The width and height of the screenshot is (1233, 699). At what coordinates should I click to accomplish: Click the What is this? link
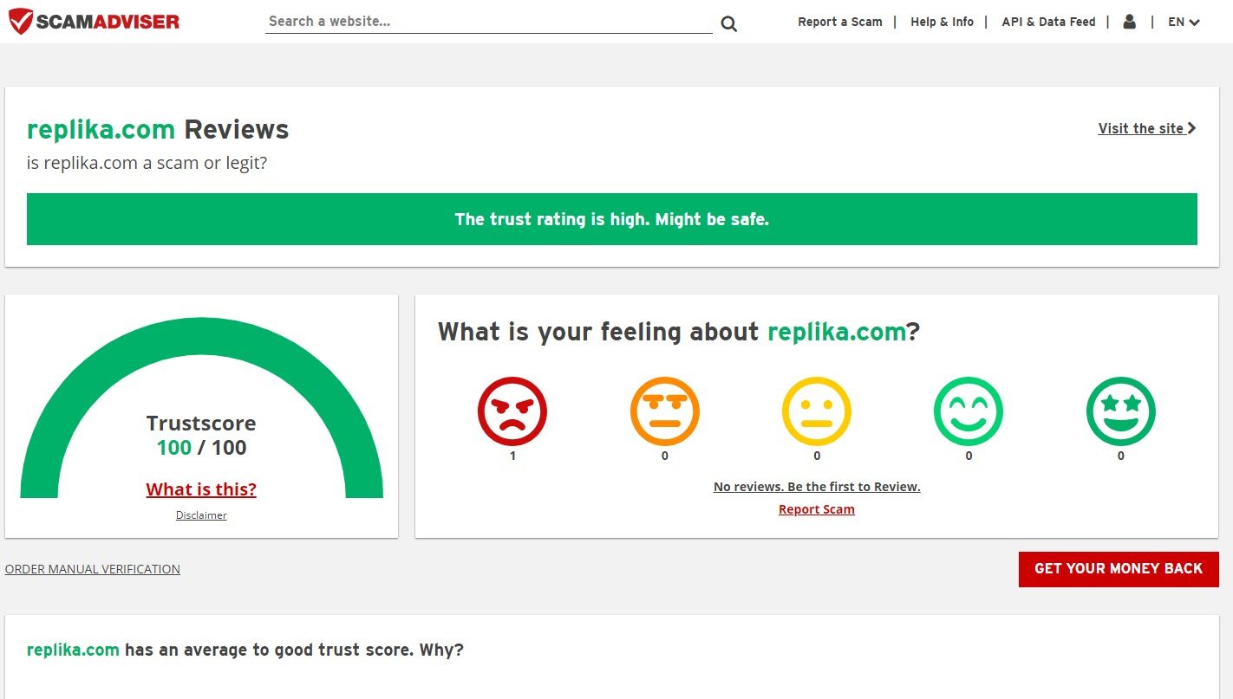[201, 489]
